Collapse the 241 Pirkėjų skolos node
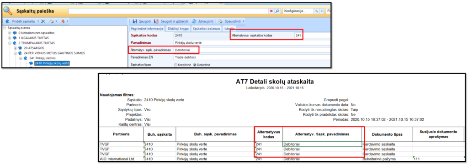Image resolution: width=468 pixels, height=164 pixels. [21, 58]
